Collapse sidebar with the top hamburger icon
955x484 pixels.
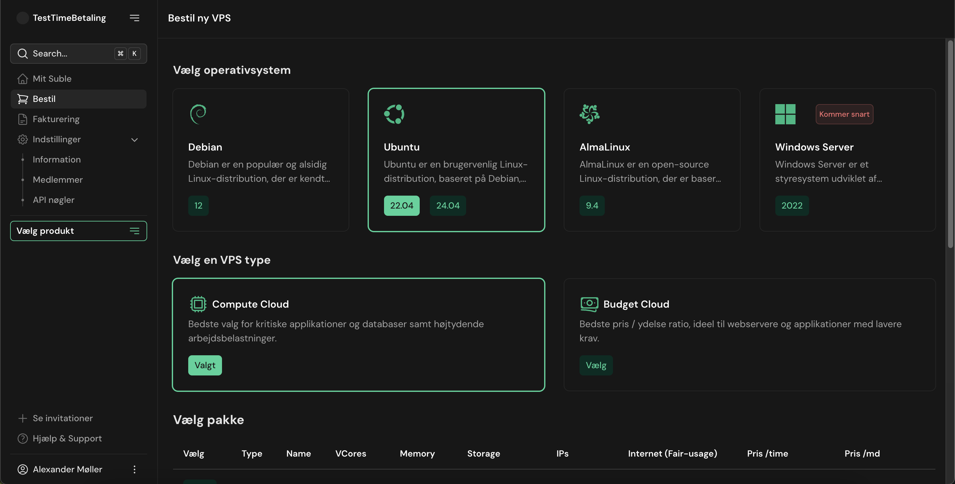pyautogui.click(x=134, y=18)
